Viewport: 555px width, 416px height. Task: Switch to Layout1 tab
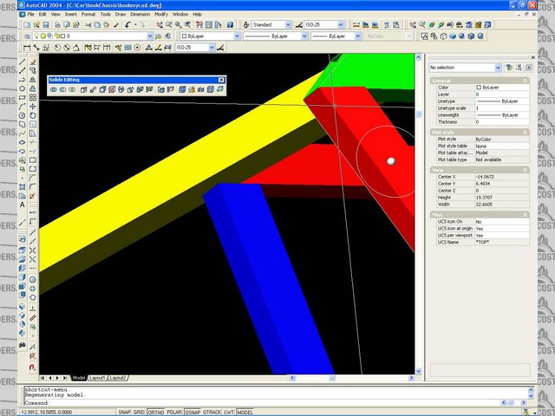97,378
